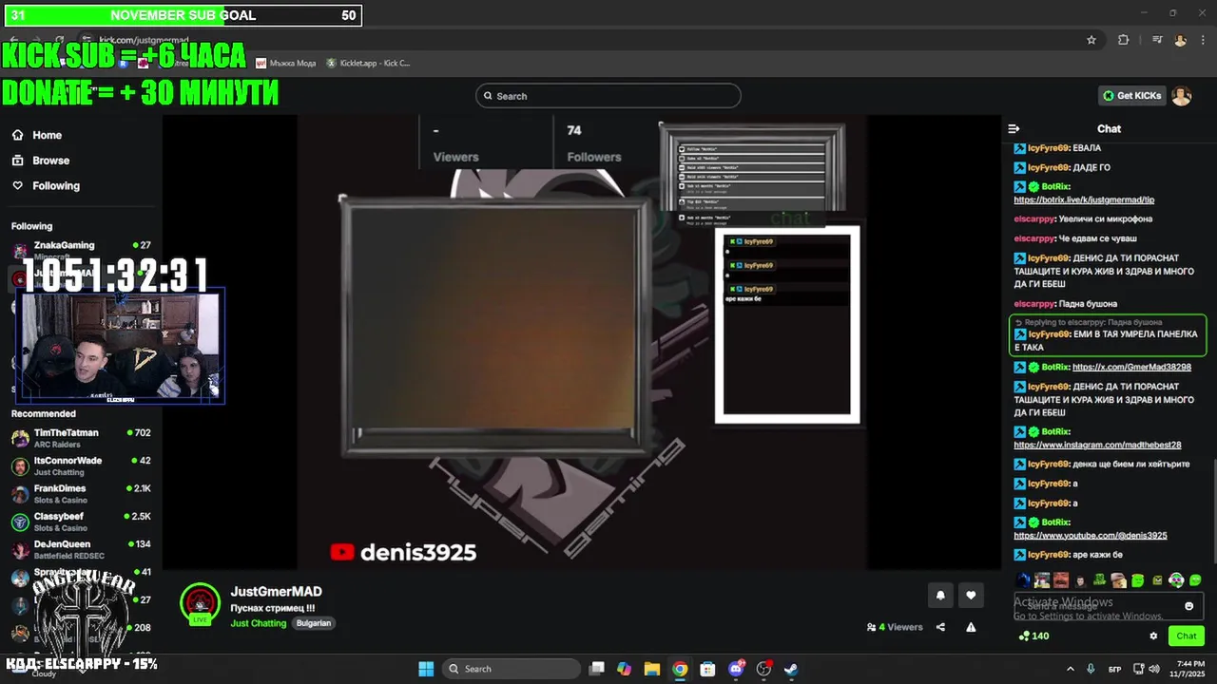Switch the БГР keyboard language indicator

[1115, 669]
